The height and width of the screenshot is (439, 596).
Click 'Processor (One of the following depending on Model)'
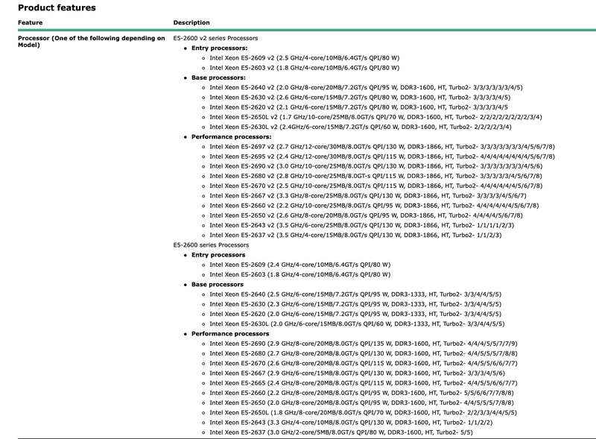coord(91,42)
